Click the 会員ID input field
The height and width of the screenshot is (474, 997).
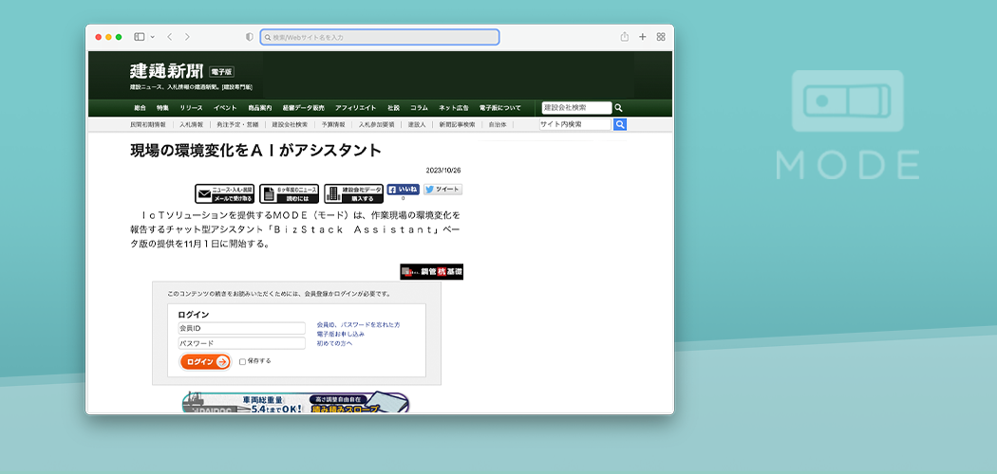pyautogui.click(x=242, y=329)
